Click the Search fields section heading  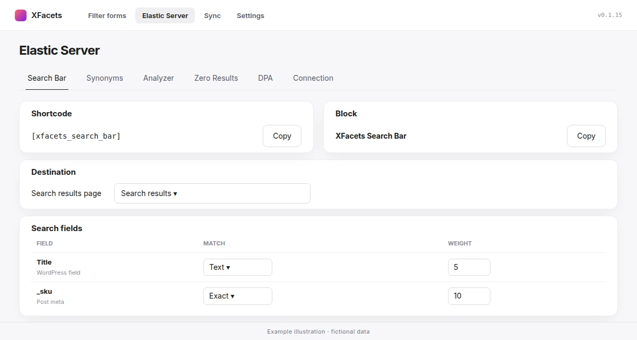[57, 228]
